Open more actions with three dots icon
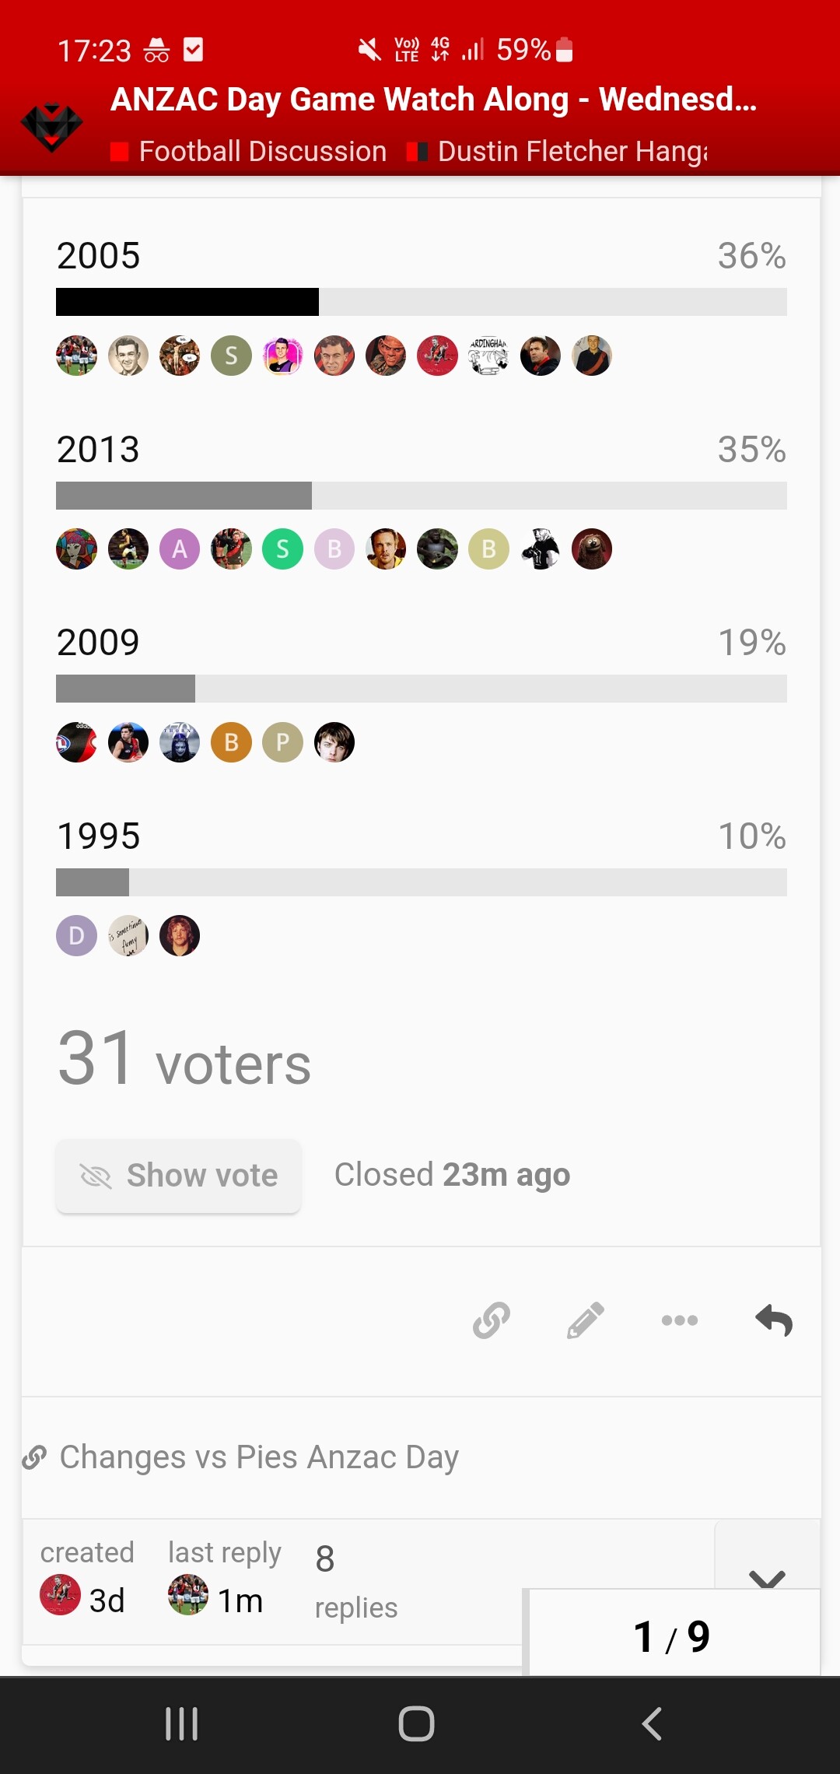The height and width of the screenshot is (1774, 840). click(680, 1320)
